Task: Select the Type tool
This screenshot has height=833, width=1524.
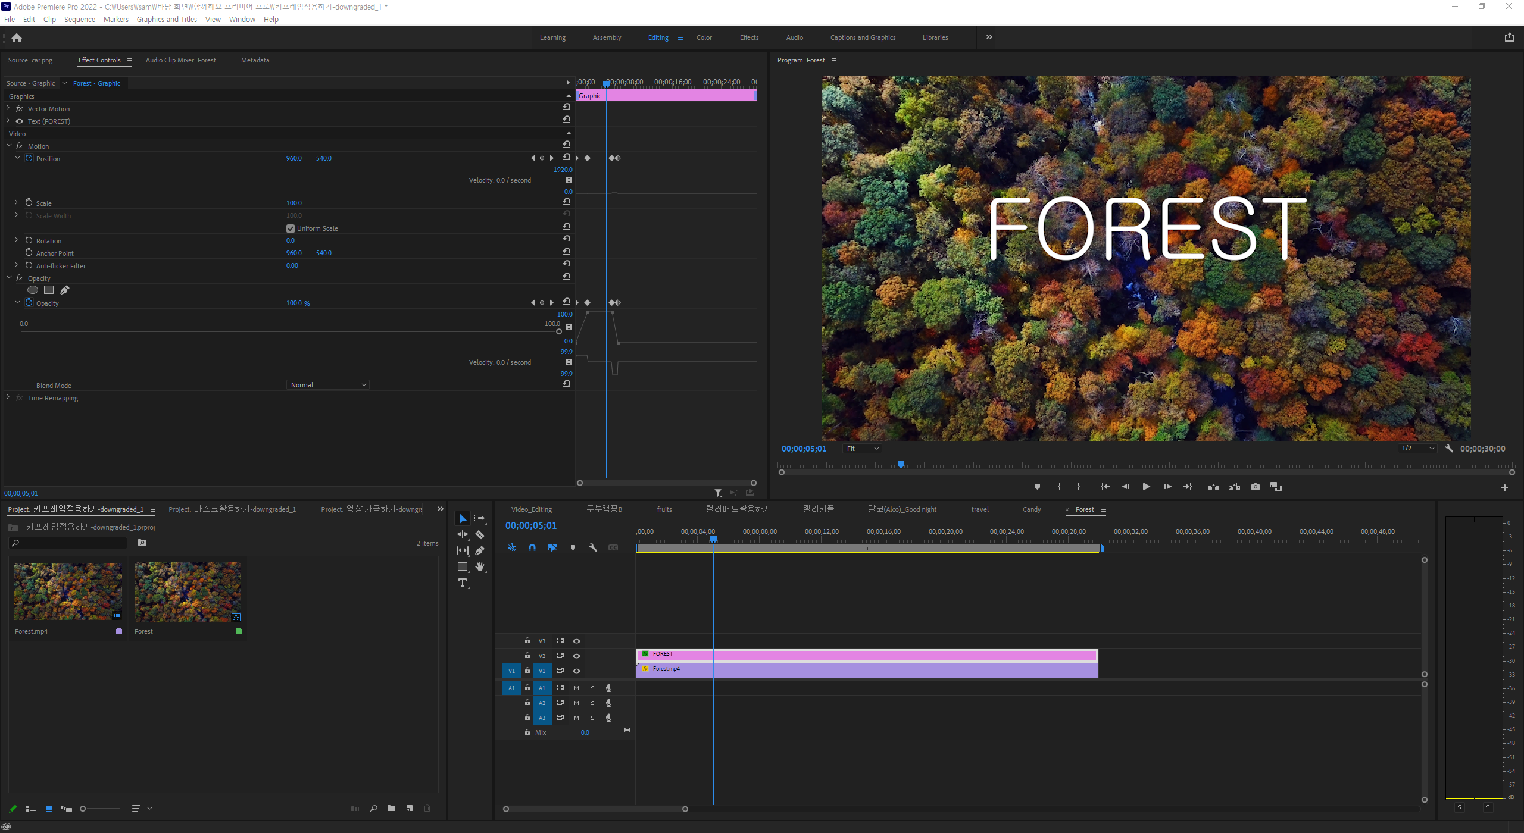Action: tap(463, 583)
